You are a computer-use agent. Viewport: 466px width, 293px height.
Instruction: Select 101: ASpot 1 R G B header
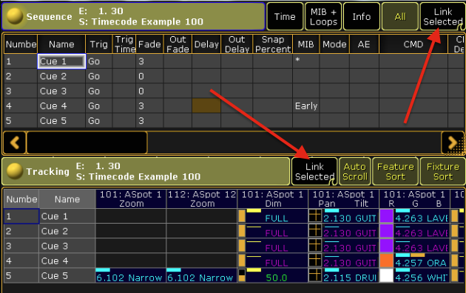coord(414,199)
